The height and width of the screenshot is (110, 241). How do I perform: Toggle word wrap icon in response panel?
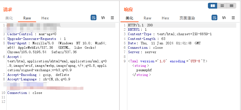[214, 18]
